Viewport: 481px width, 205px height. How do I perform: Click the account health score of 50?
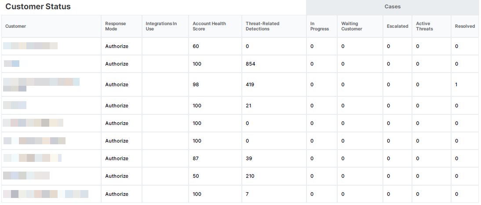[x=196, y=176]
